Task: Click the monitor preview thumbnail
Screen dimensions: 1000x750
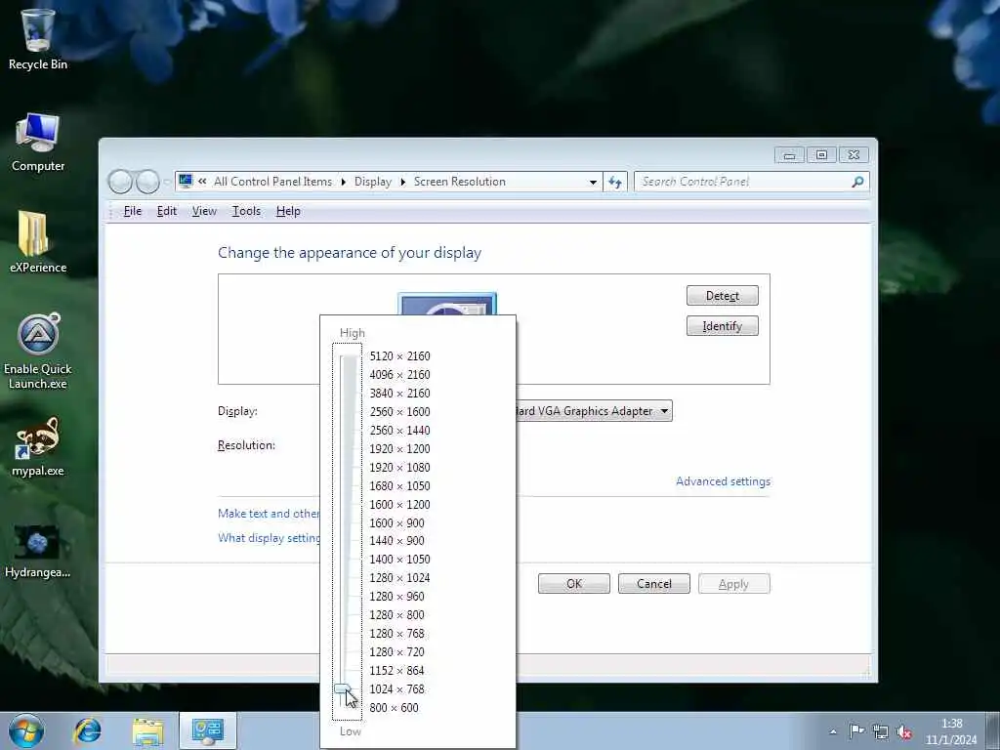Action: coord(447,305)
